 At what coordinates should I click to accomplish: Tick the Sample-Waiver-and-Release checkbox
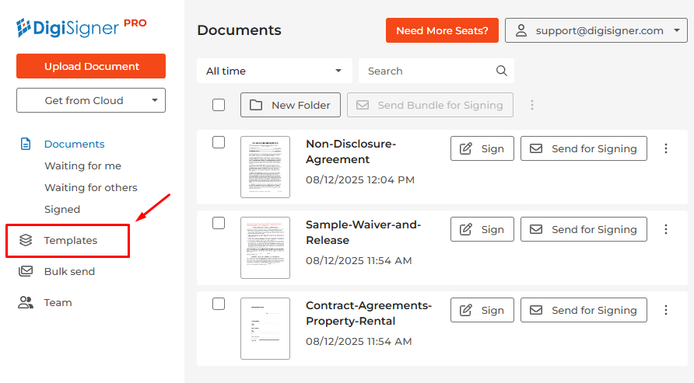tap(219, 223)
